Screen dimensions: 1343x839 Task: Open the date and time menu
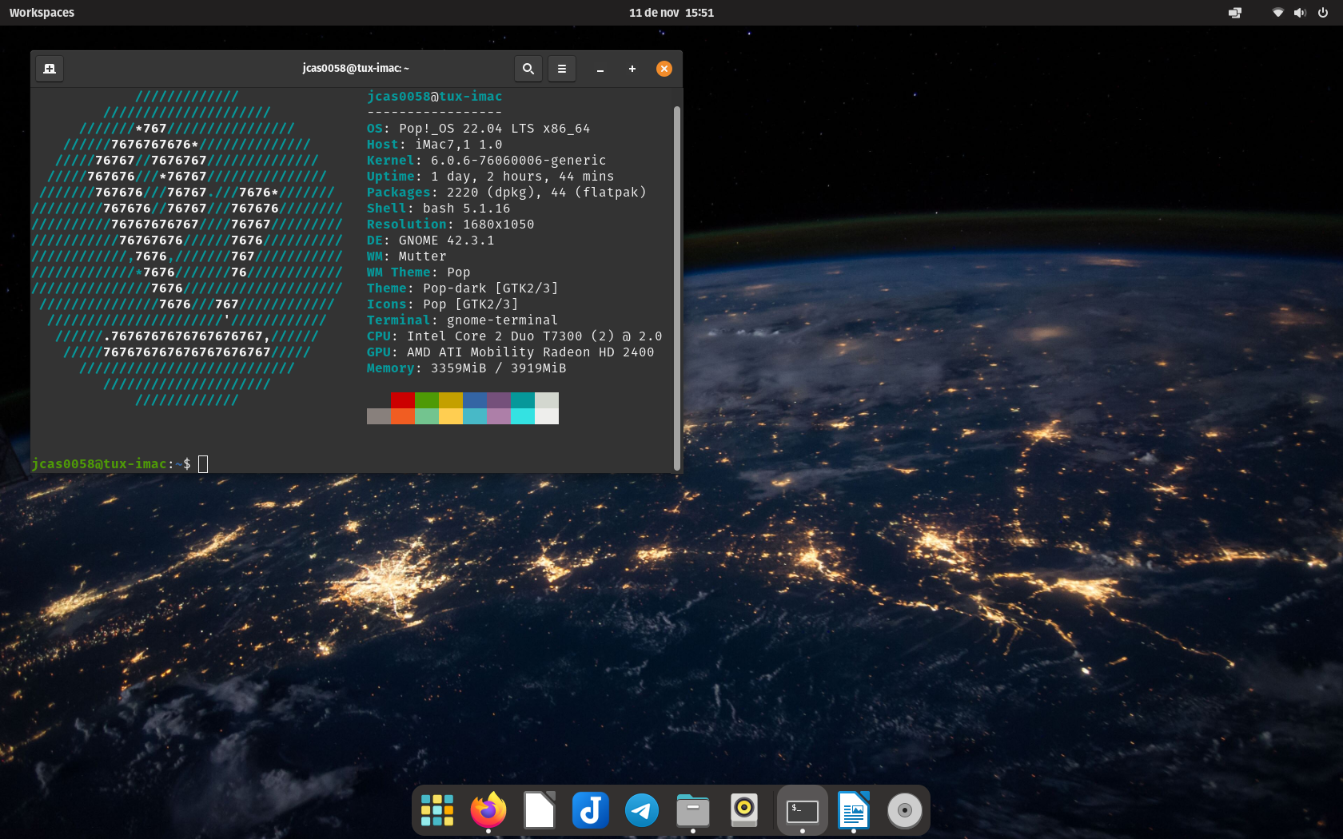pyautogui.click(x=671, y=13)
